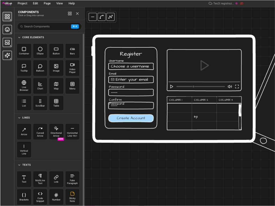Open the Project menu
The width and height of the screenshot is (275, 206).
coord(22,3)
